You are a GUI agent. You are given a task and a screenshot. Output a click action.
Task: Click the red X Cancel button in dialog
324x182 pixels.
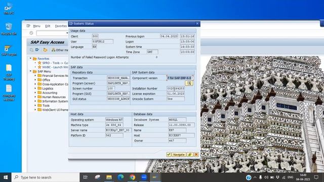point(196,154)
